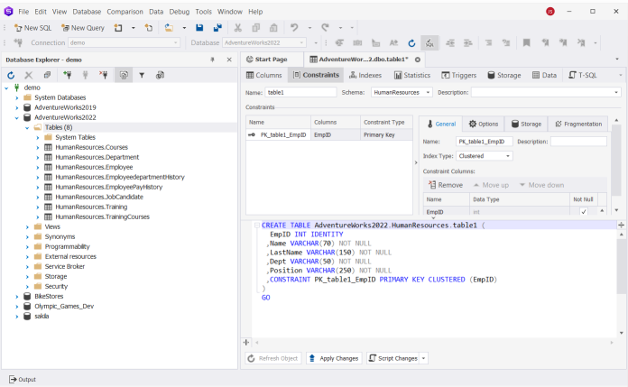Viewport: 628px width, 387px height.
Task: Click the Save icon in toolbar
Action: [x=199, y=28]
